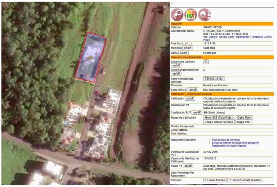Open flood panel 72000C1545J
This screenshot has width=277, height=187.
point(214,78)
